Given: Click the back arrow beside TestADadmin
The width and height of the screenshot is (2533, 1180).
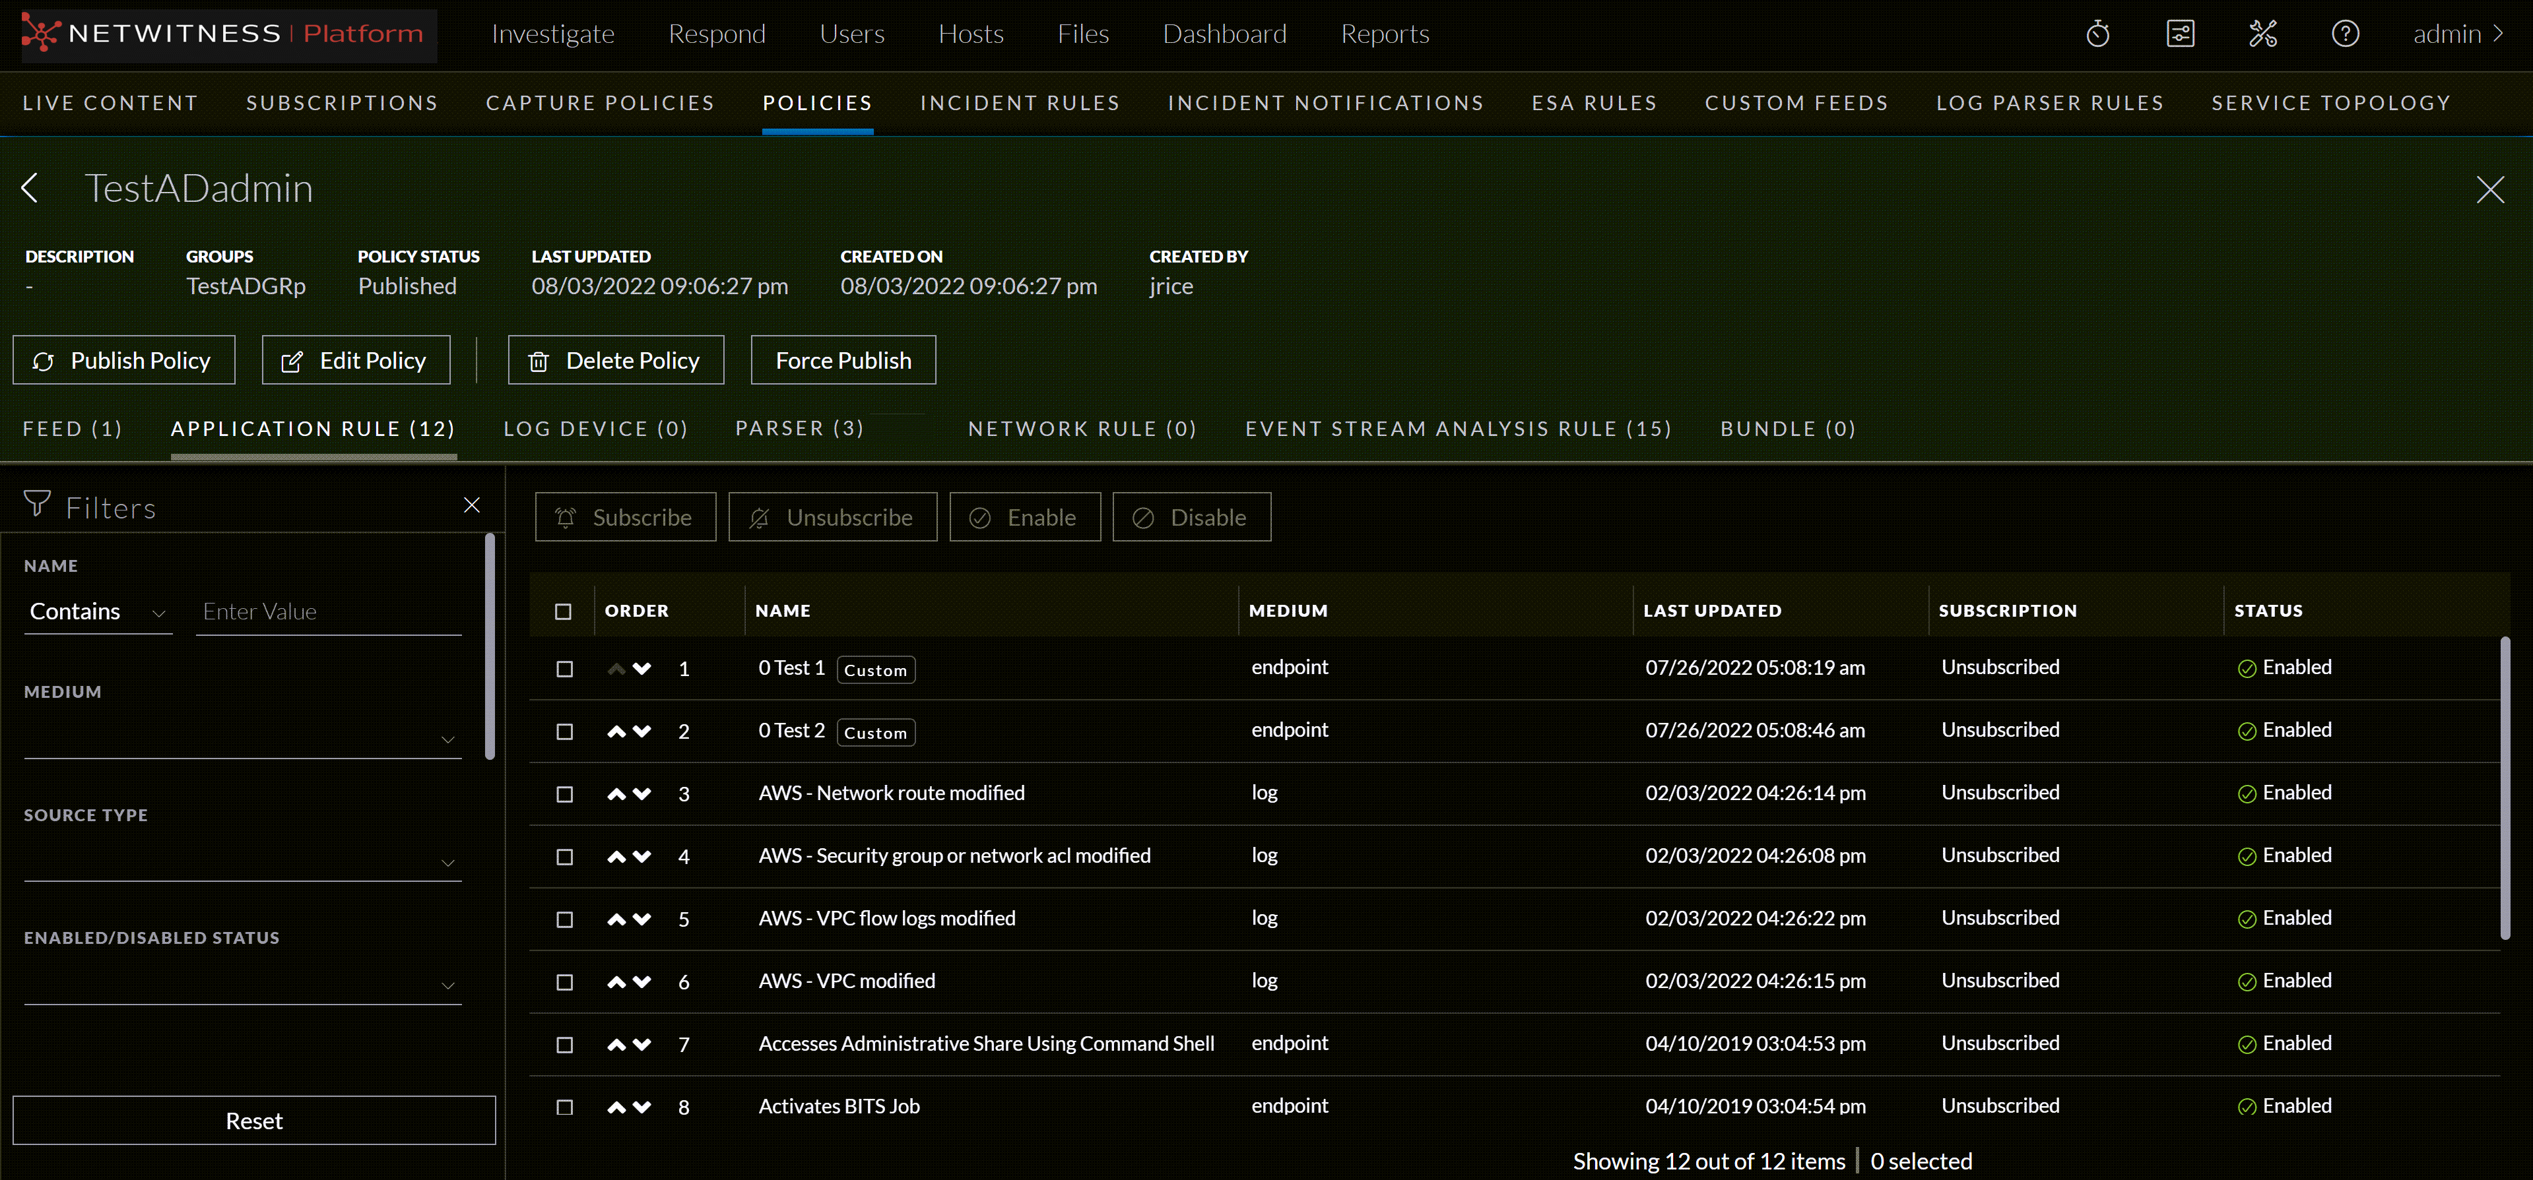Looking at the screenshot, I should click(x=30, y=188).
